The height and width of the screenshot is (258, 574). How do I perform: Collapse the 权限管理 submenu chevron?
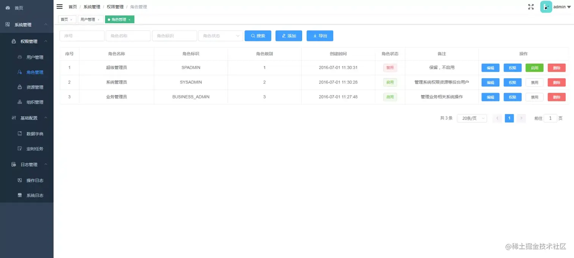tap(46, 41)
